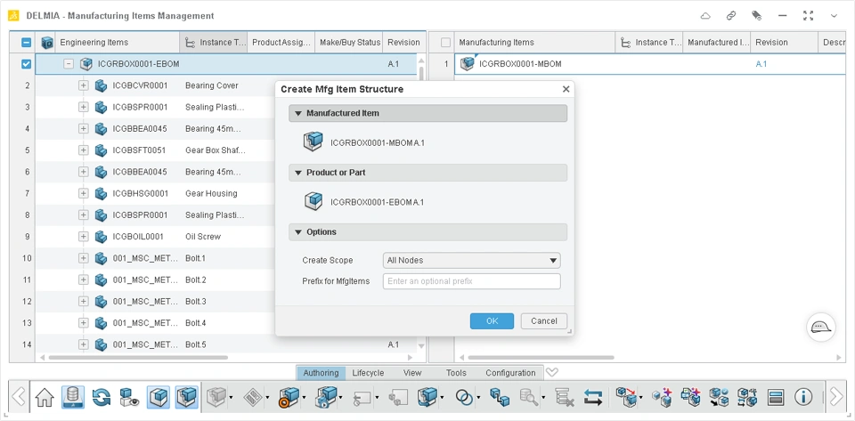Open the information icon in the toolbar
The height and width of the screenshot is (421, 855).
point(803,397)
